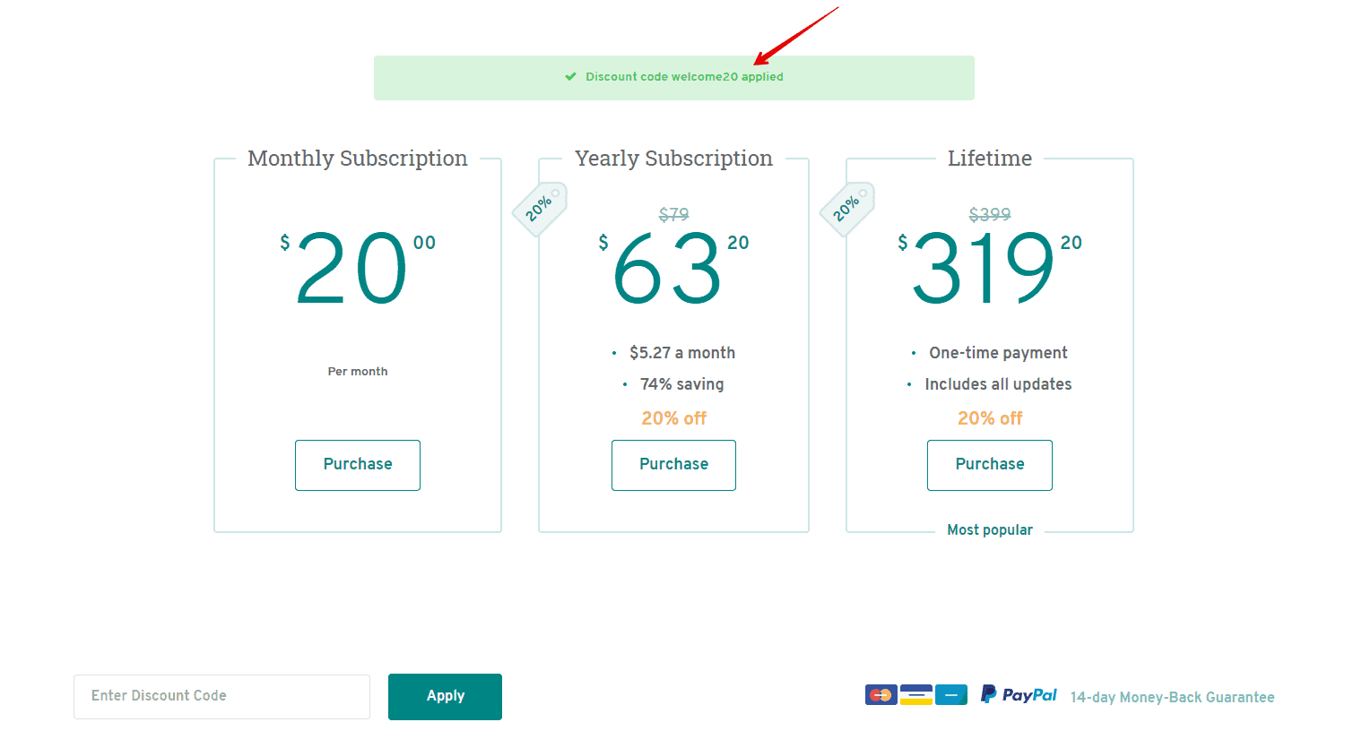Click the PayPal logo
Viewport: 1371px width, 748px height.
(x=1019, y=694)
